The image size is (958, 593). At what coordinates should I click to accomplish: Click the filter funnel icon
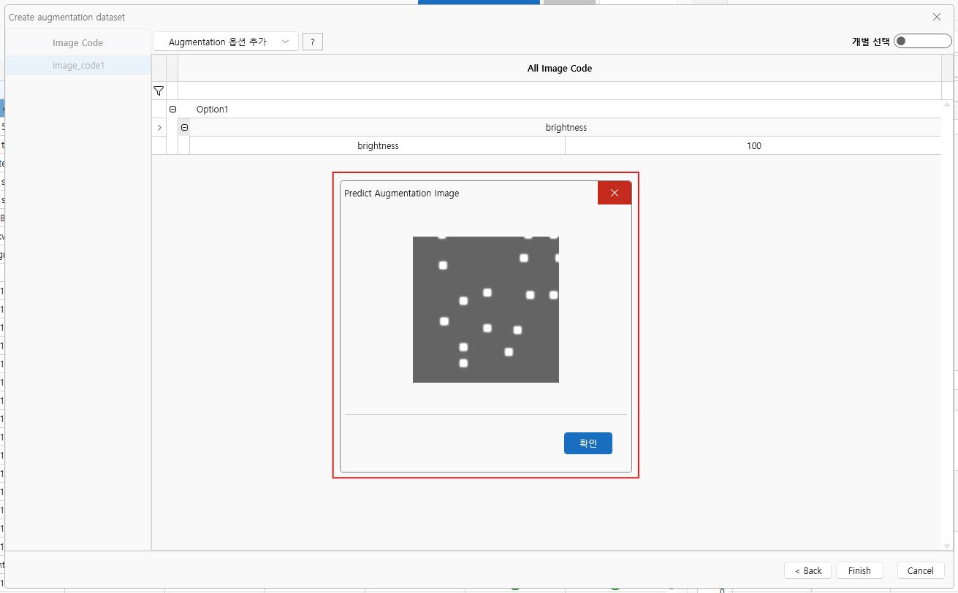[159, 91]
